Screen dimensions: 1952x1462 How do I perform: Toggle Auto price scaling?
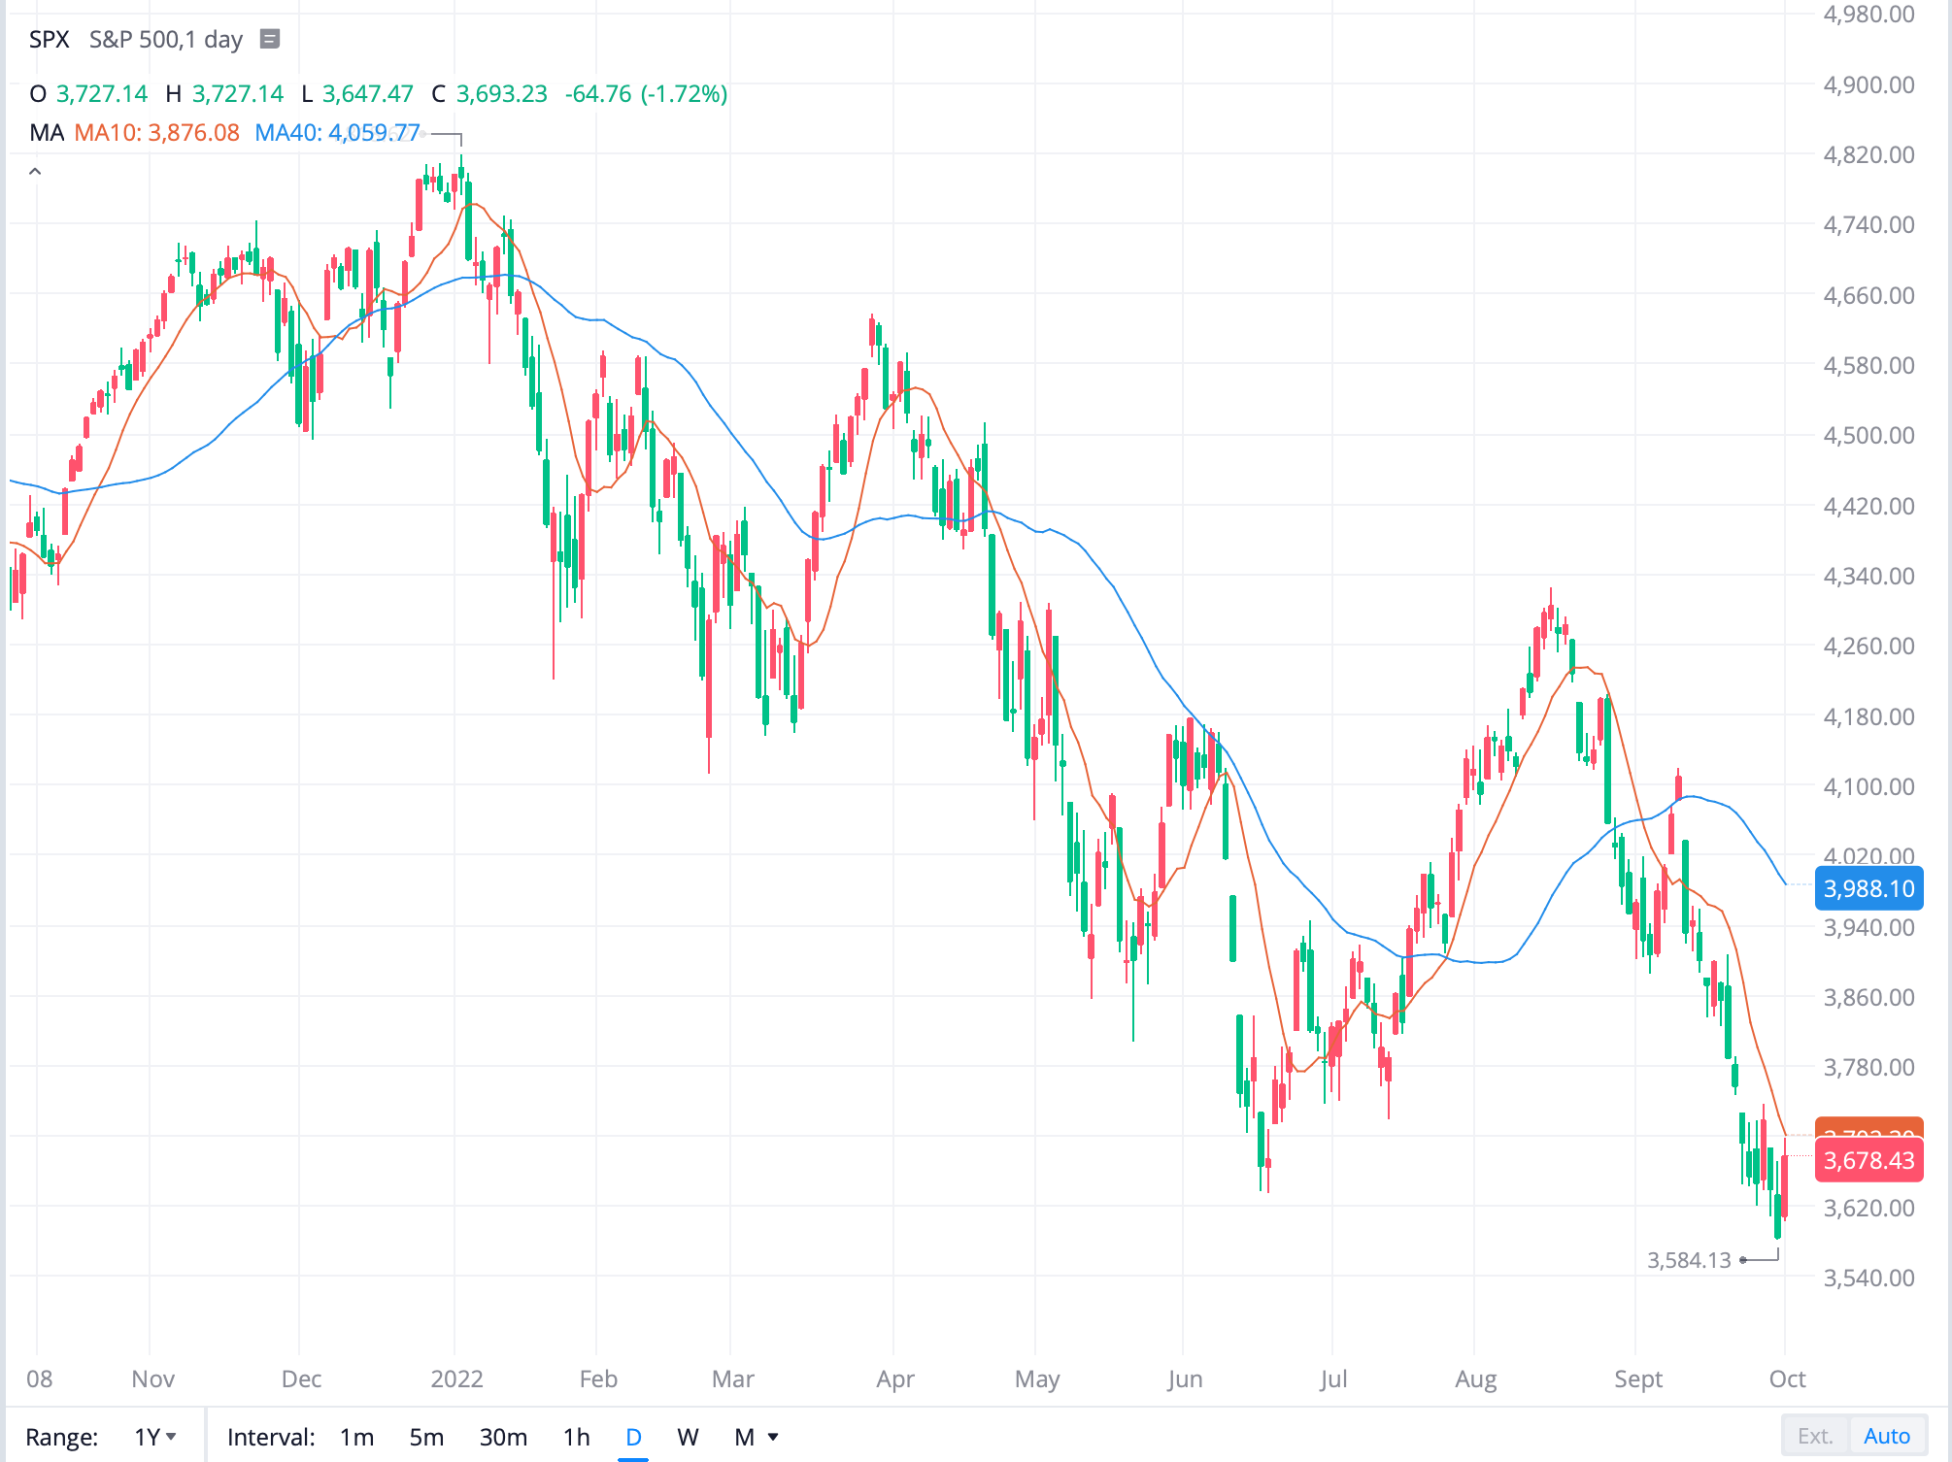(1888, 1435)
